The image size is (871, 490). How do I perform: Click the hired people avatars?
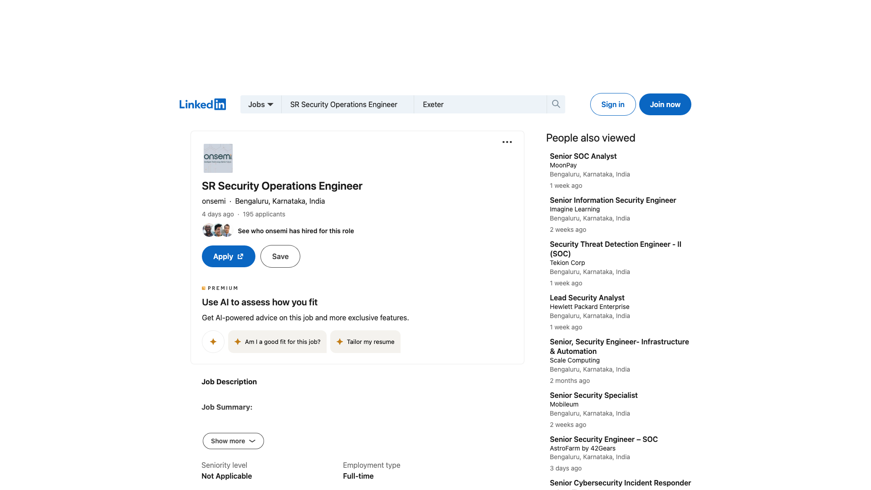217,230
